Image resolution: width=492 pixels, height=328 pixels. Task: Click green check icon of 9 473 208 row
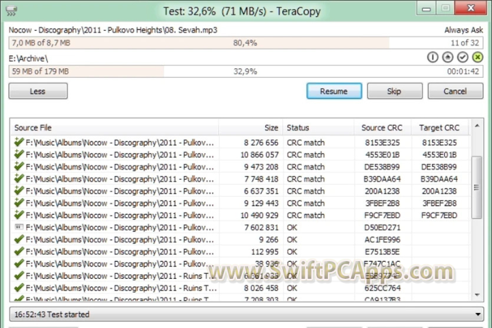(x=19, y=166)
